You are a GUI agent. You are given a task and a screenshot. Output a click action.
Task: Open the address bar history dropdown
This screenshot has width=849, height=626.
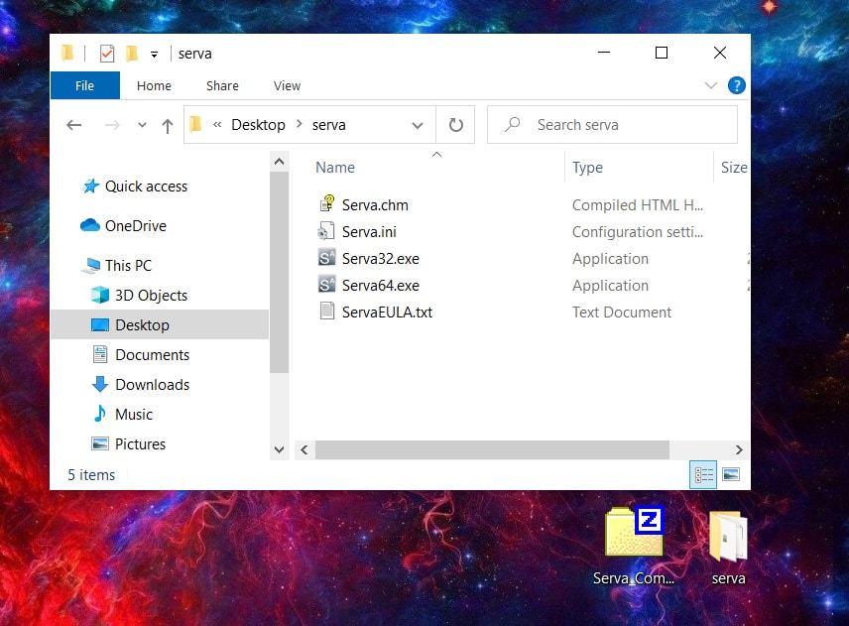pos(418,126)
